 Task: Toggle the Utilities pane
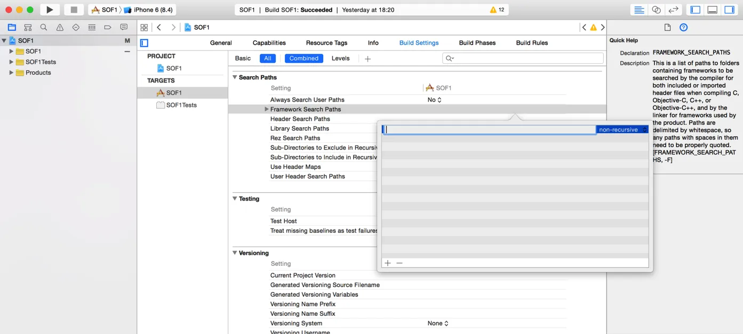(x=729, y=10)
